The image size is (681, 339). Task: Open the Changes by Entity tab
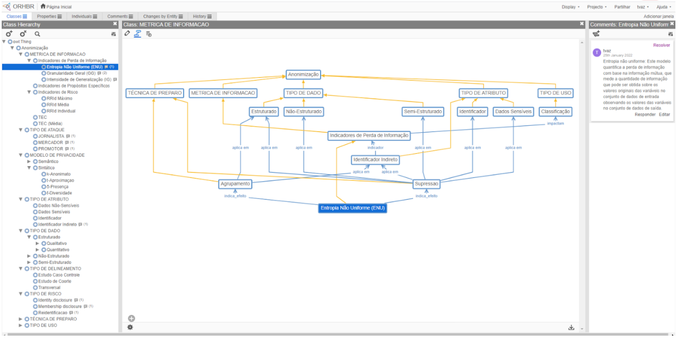pos(162,16)
